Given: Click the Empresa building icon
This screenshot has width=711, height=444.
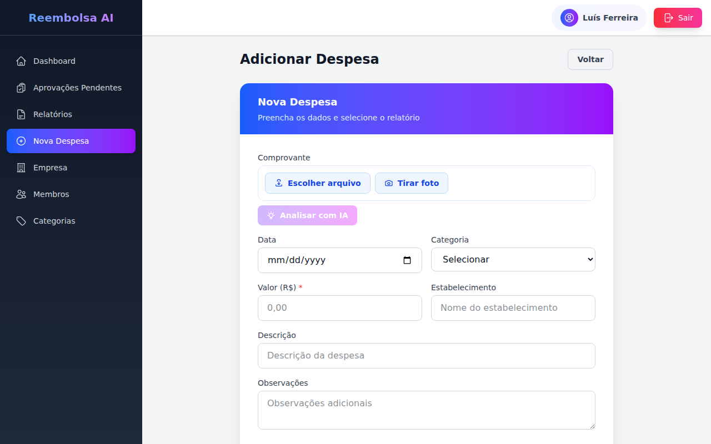Looking at the screenshot, I should [21, 168].
